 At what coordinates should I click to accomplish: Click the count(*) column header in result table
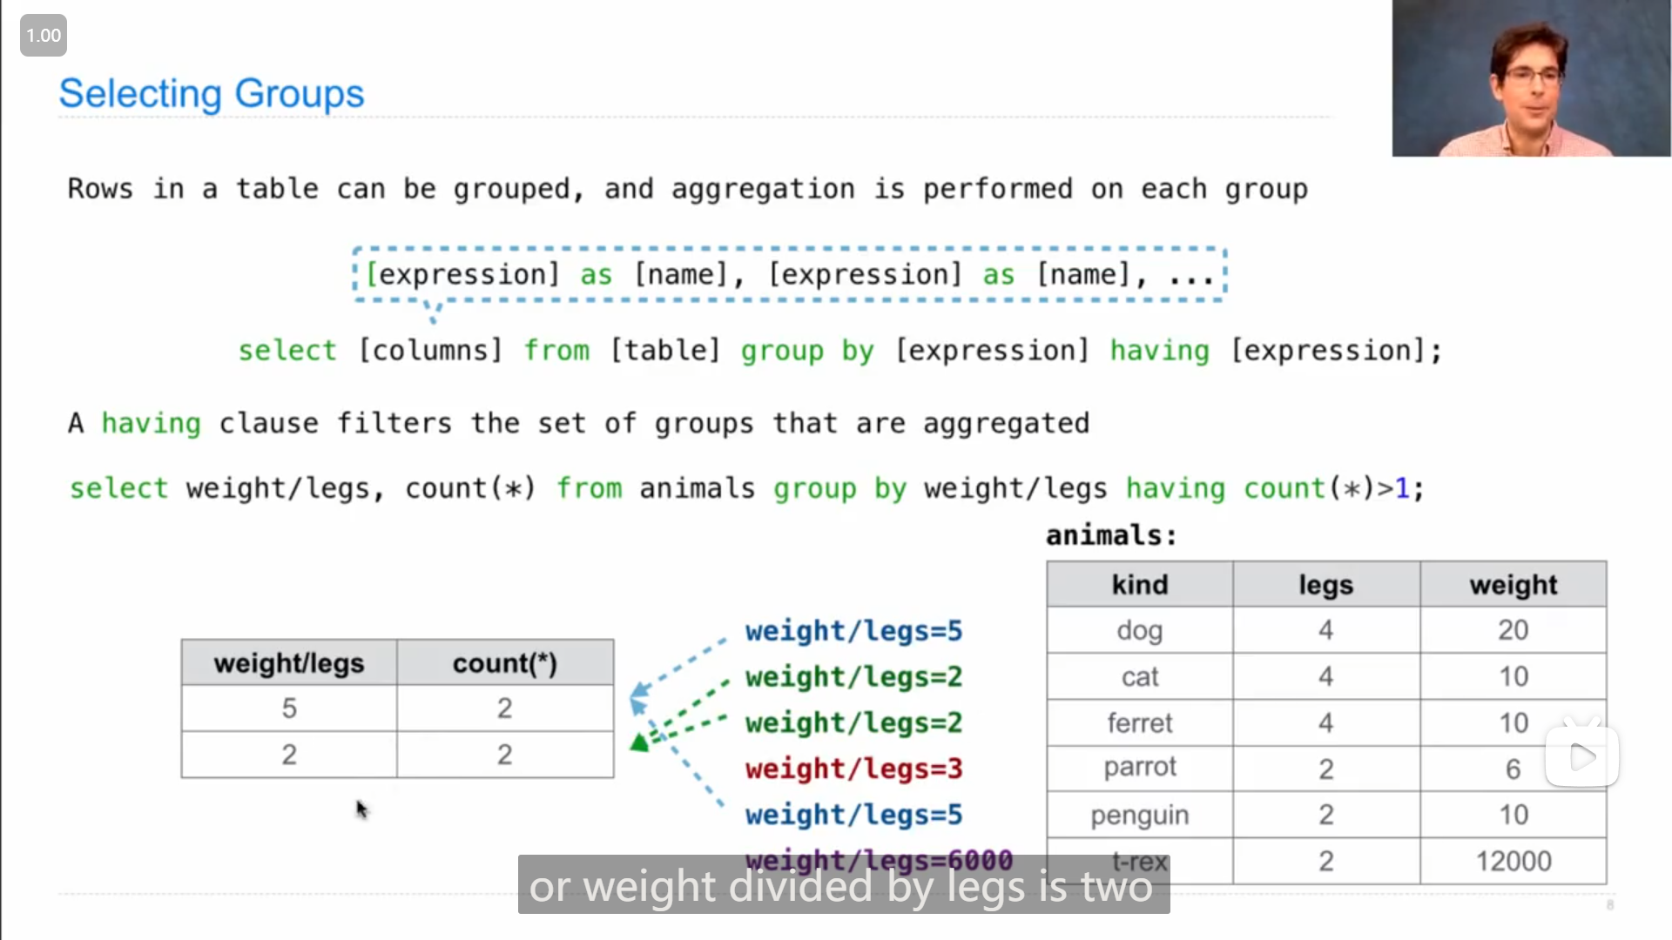pos(504,662)
